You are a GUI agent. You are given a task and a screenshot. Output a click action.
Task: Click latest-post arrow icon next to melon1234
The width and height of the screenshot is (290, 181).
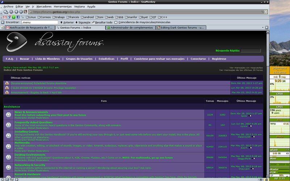click(253, 137)
